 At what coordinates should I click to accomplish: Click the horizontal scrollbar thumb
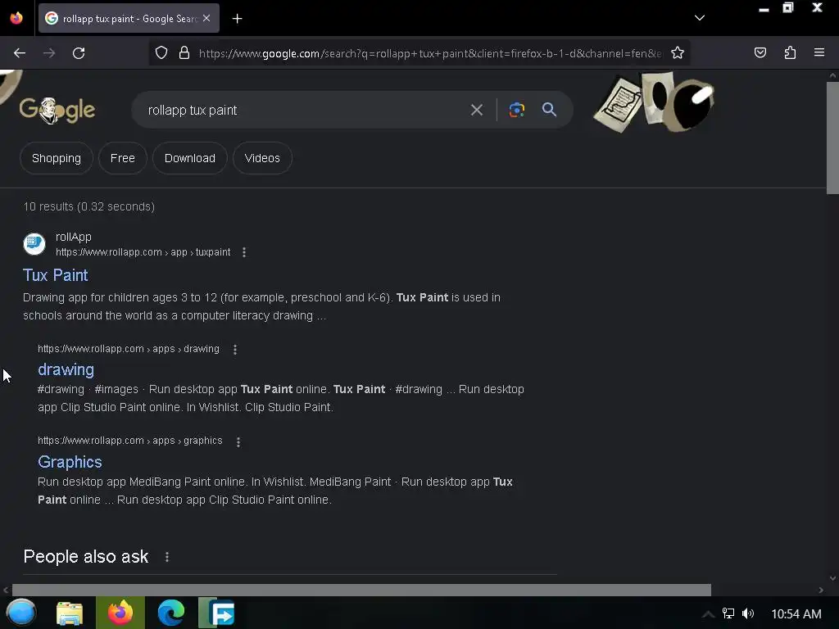click(361, 590)
